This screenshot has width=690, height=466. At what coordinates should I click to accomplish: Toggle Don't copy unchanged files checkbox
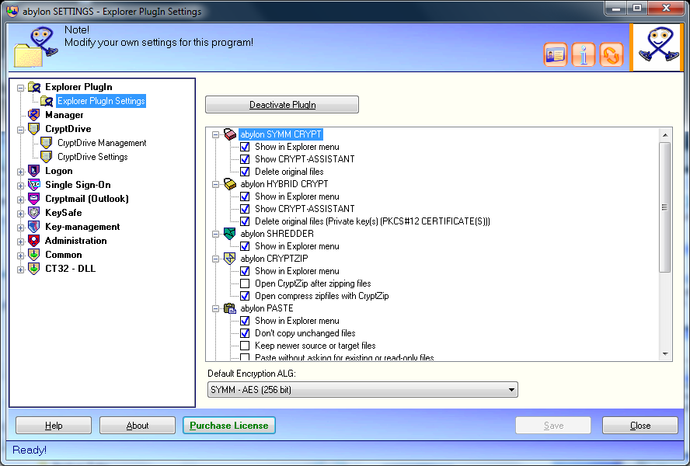point(245,333)
